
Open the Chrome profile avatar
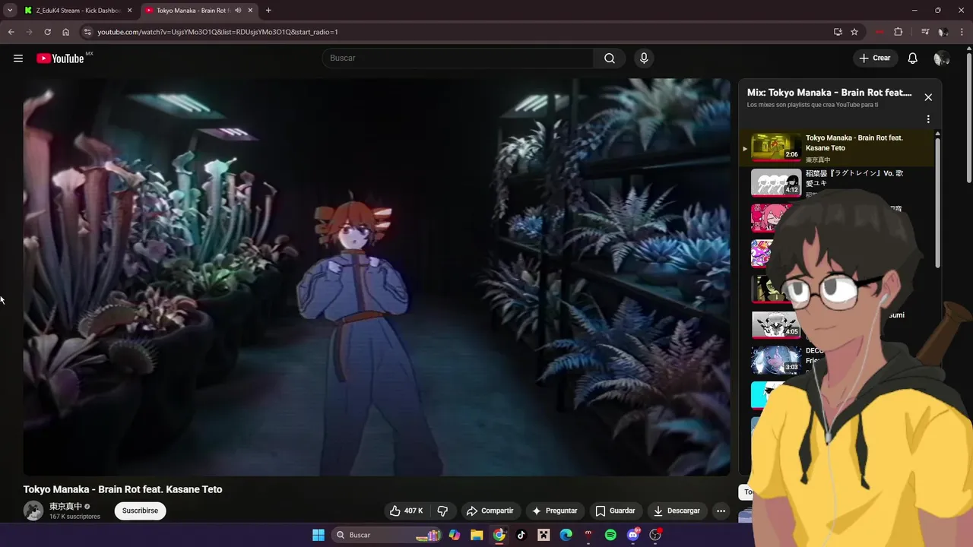click(943, 32)
